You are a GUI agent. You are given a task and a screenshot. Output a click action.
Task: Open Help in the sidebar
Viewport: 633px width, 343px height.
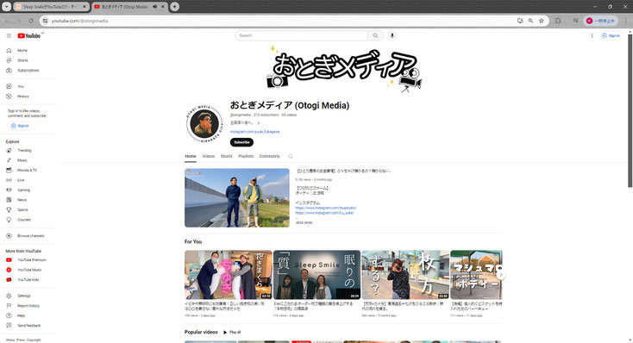coord(21,316)
